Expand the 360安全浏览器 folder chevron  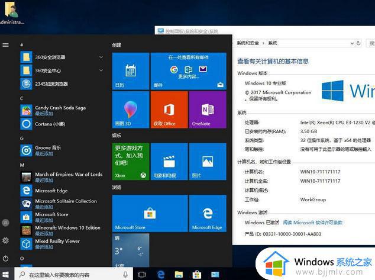(101, 57)
